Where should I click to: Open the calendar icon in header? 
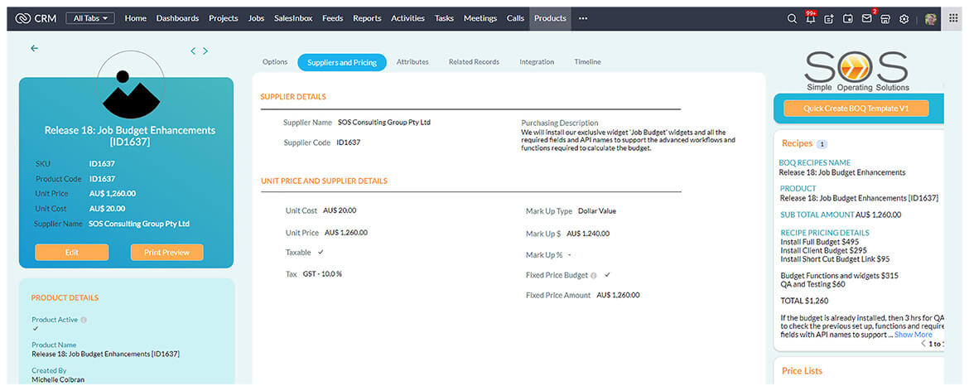847,18
